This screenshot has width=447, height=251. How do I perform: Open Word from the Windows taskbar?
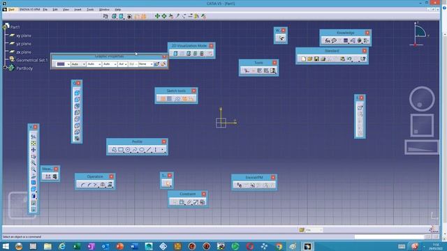click(x=134, y=246)
